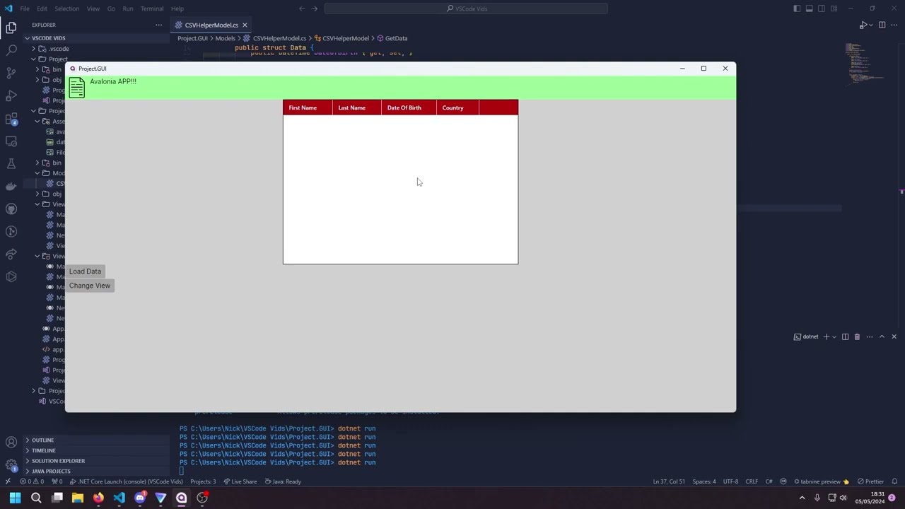Toggle the bottom panel layout button

809,8
